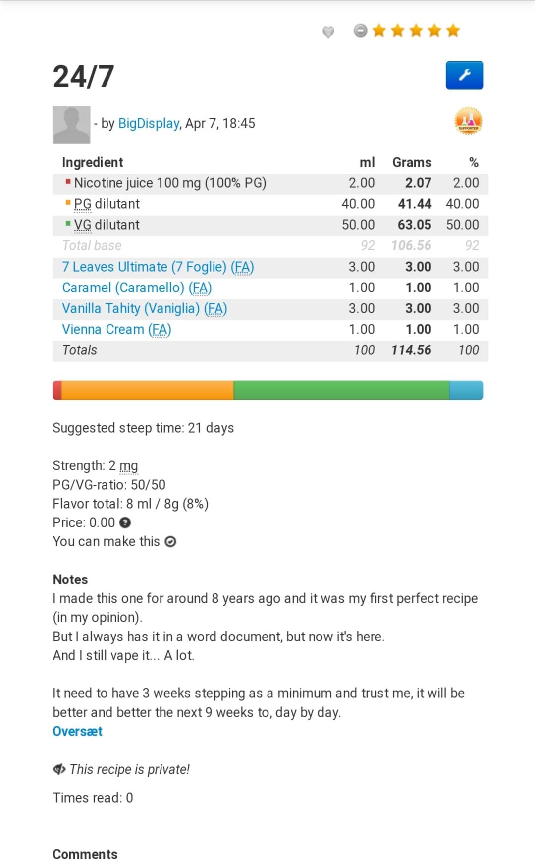The image size is (535, 868).
Task: Open Vanilla Tahity flavor link
Action: pyautogui.click(x=144, y=308)
